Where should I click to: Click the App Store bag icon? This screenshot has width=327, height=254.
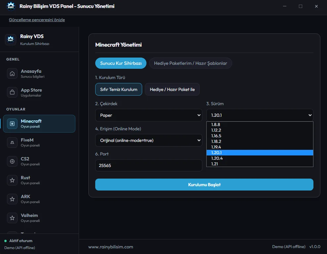pos(12,92)
